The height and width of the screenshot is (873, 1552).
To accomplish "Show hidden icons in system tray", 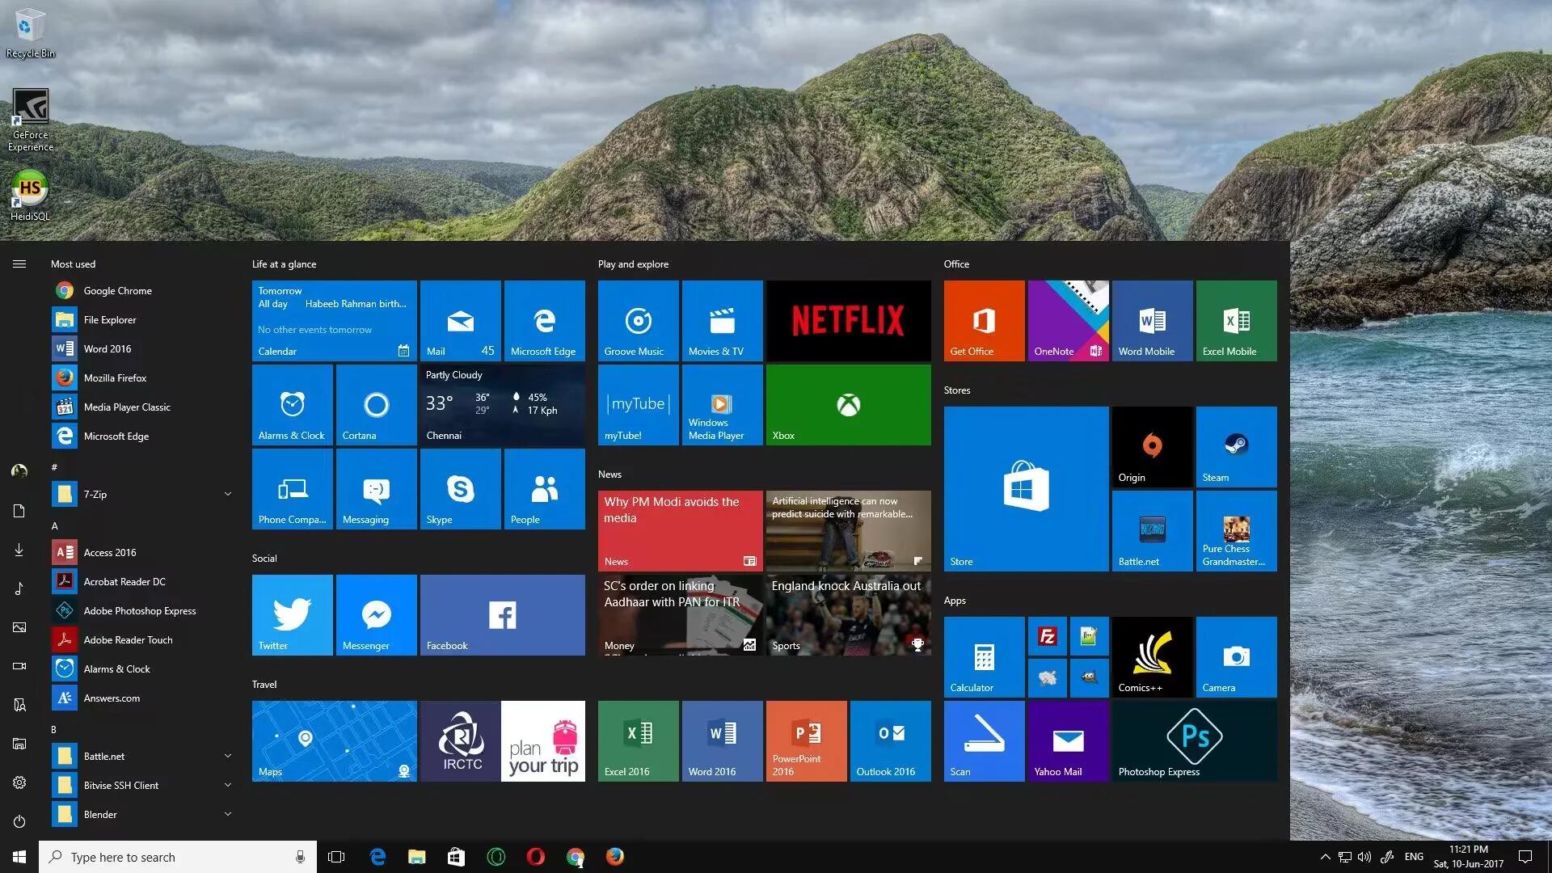I will [x=1325, y=857].
